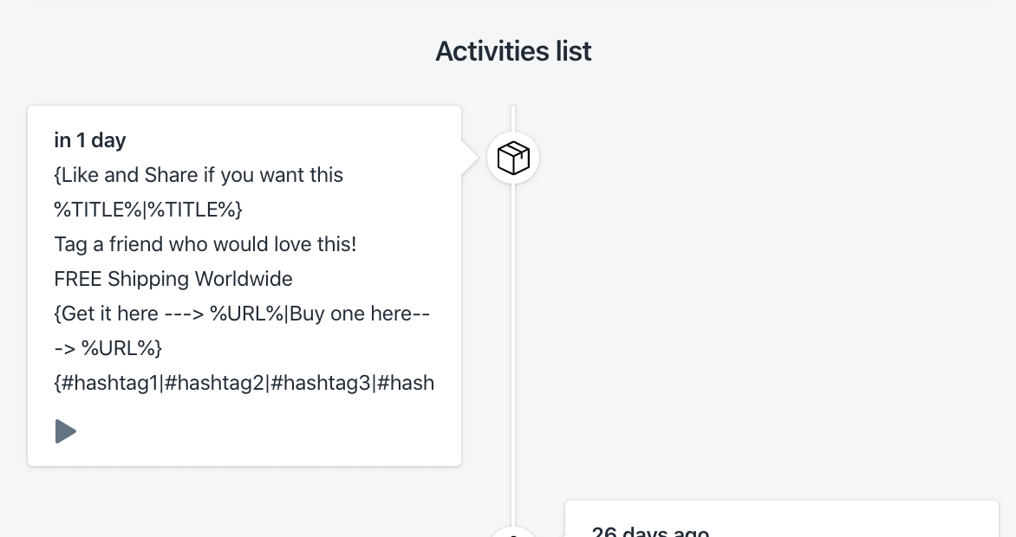Viewport: 1016px width, 537px height.
Task: Click the %TITLE%|%TITLE%} placeholder text
Action: pyautogui.click(x=148, y=210)
